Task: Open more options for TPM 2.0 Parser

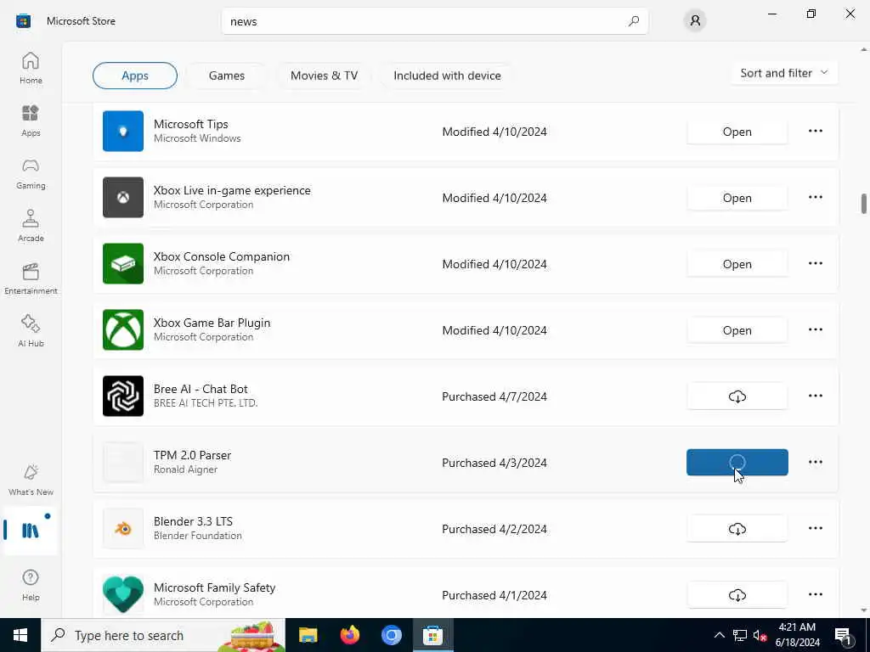Action: 815,462
